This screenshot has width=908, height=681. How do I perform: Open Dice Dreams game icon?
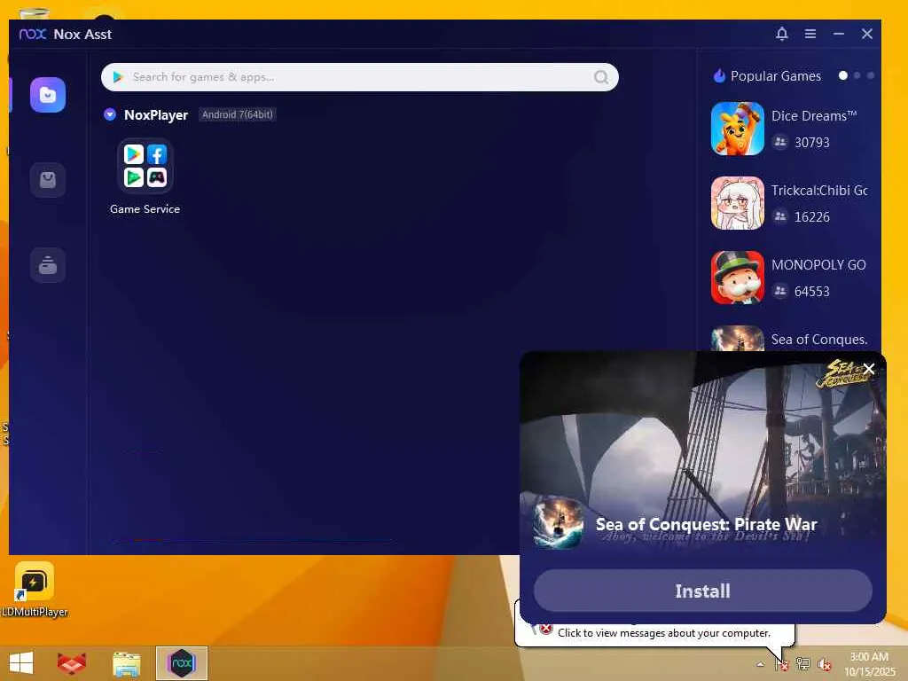[x=737, y=129]
